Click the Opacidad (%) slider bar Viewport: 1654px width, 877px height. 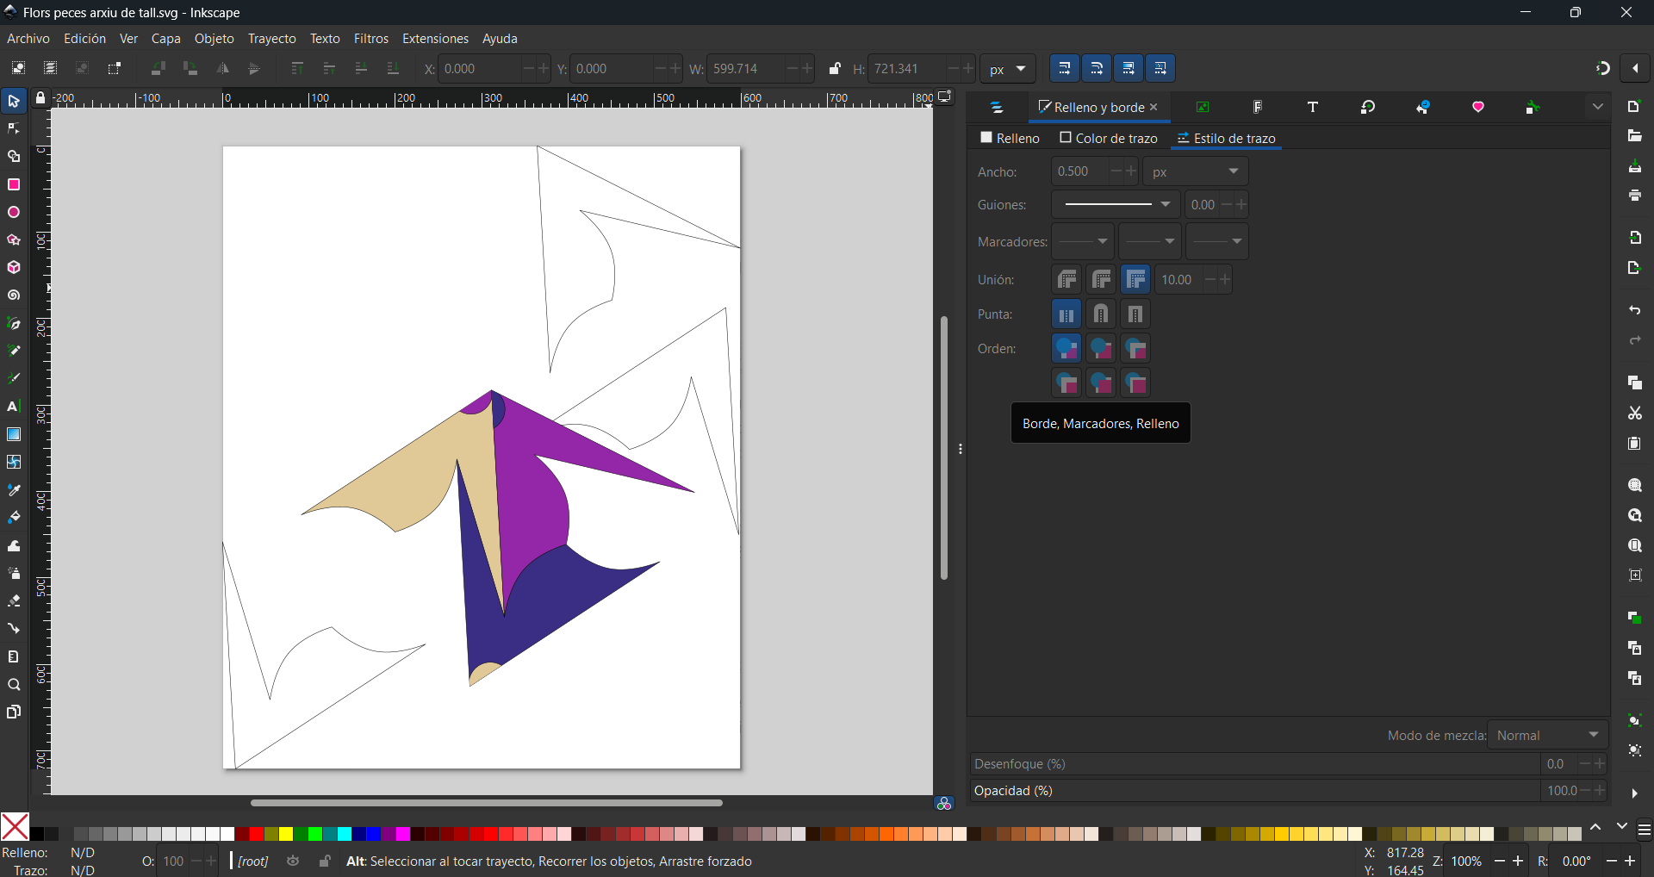tap(1255, 791)
